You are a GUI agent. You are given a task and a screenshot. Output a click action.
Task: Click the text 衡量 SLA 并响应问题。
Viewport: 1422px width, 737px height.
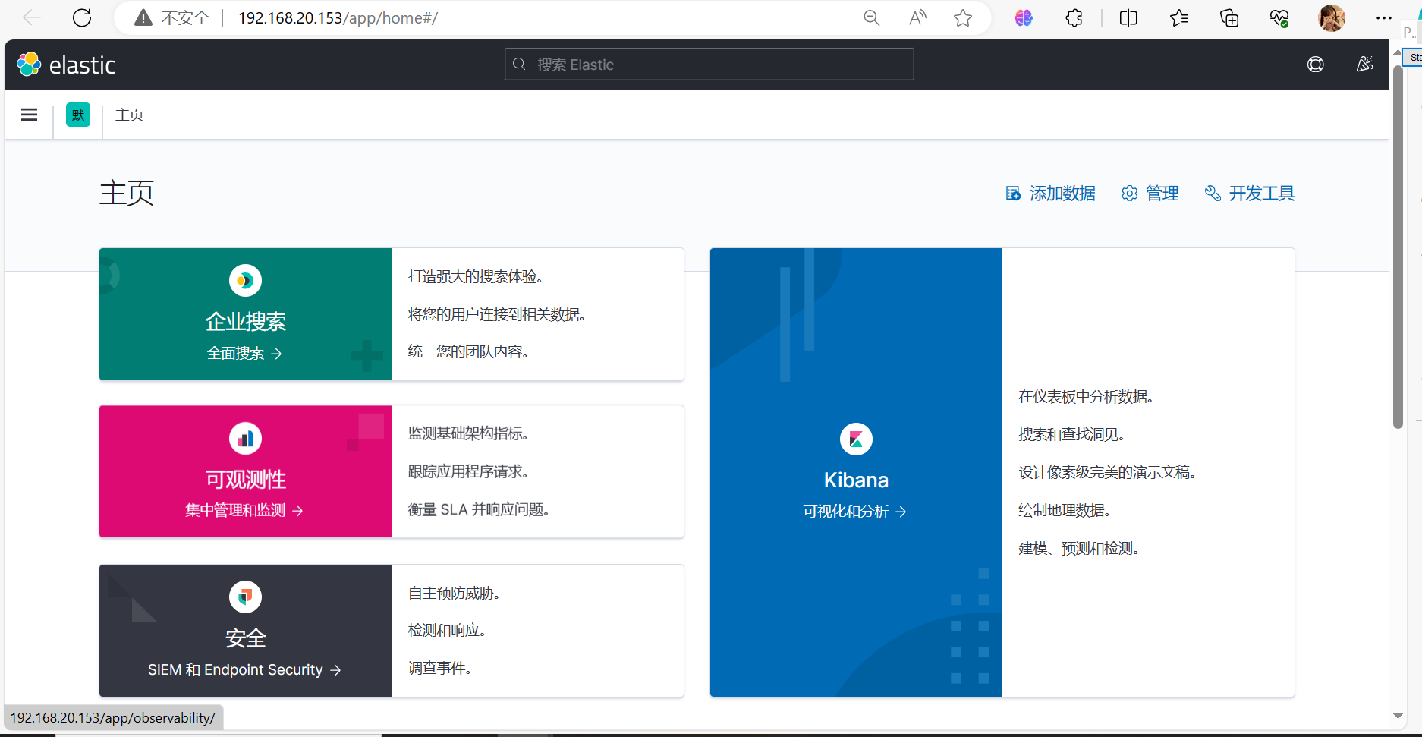479,510
